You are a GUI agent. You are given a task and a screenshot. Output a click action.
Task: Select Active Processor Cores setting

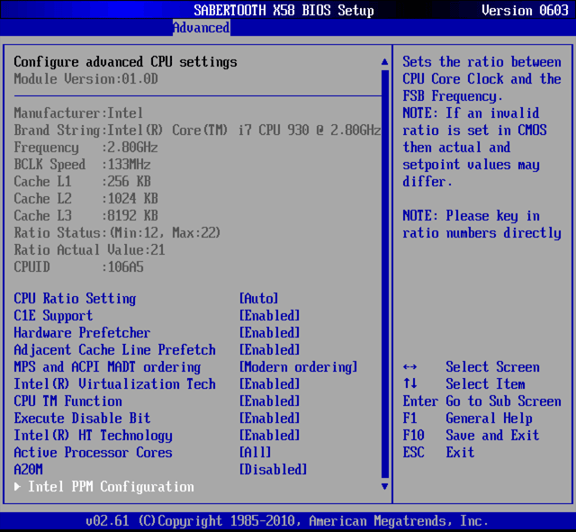pos(93,452)
